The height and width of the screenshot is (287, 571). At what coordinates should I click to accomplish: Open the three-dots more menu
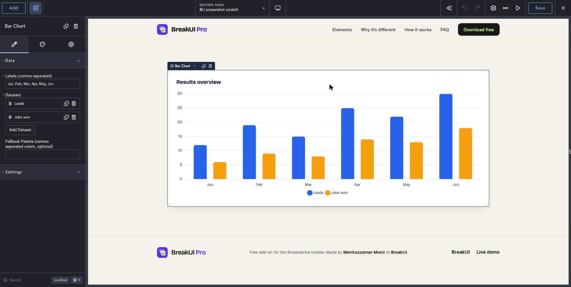click(505, 8)
